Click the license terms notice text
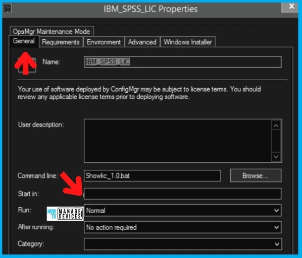302x258 pixels. click(139, 93)
